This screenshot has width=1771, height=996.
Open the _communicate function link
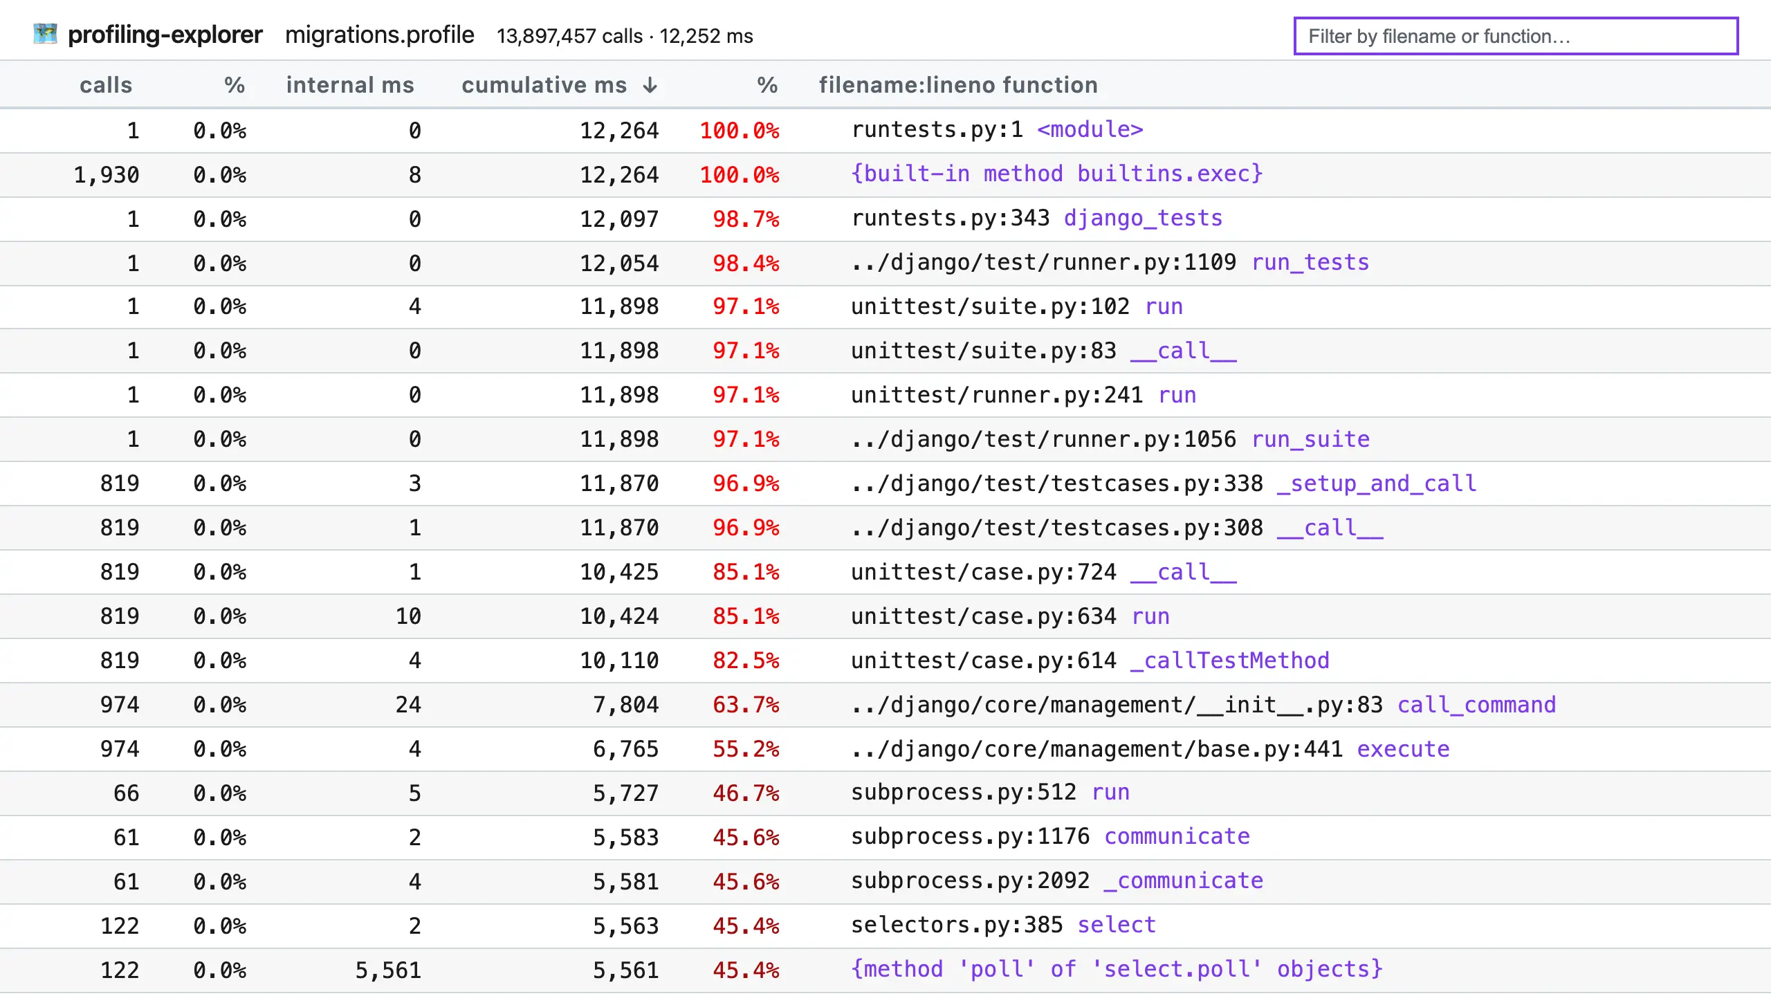[x=1183, y=880]
